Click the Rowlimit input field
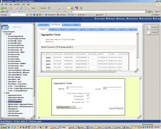This screenshot has height=129, width=161. tap(112, 88)
